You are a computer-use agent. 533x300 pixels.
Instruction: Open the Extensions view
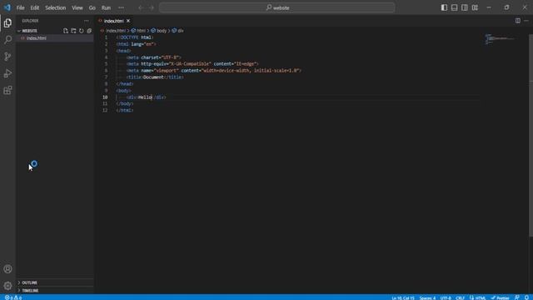7,90
